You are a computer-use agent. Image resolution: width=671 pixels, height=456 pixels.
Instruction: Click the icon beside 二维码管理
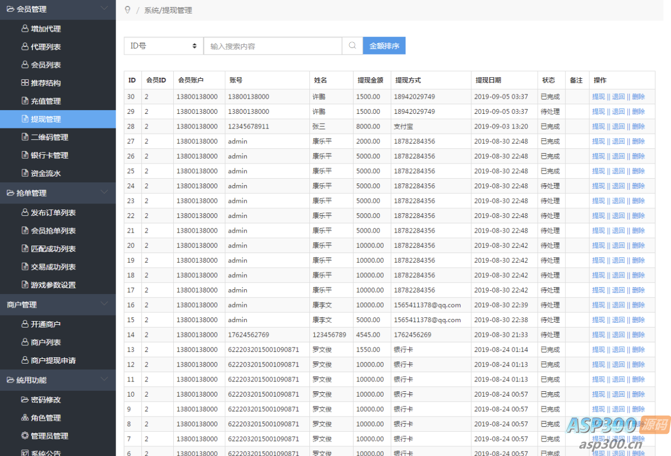pyautogui.click(x=25, y=137)
